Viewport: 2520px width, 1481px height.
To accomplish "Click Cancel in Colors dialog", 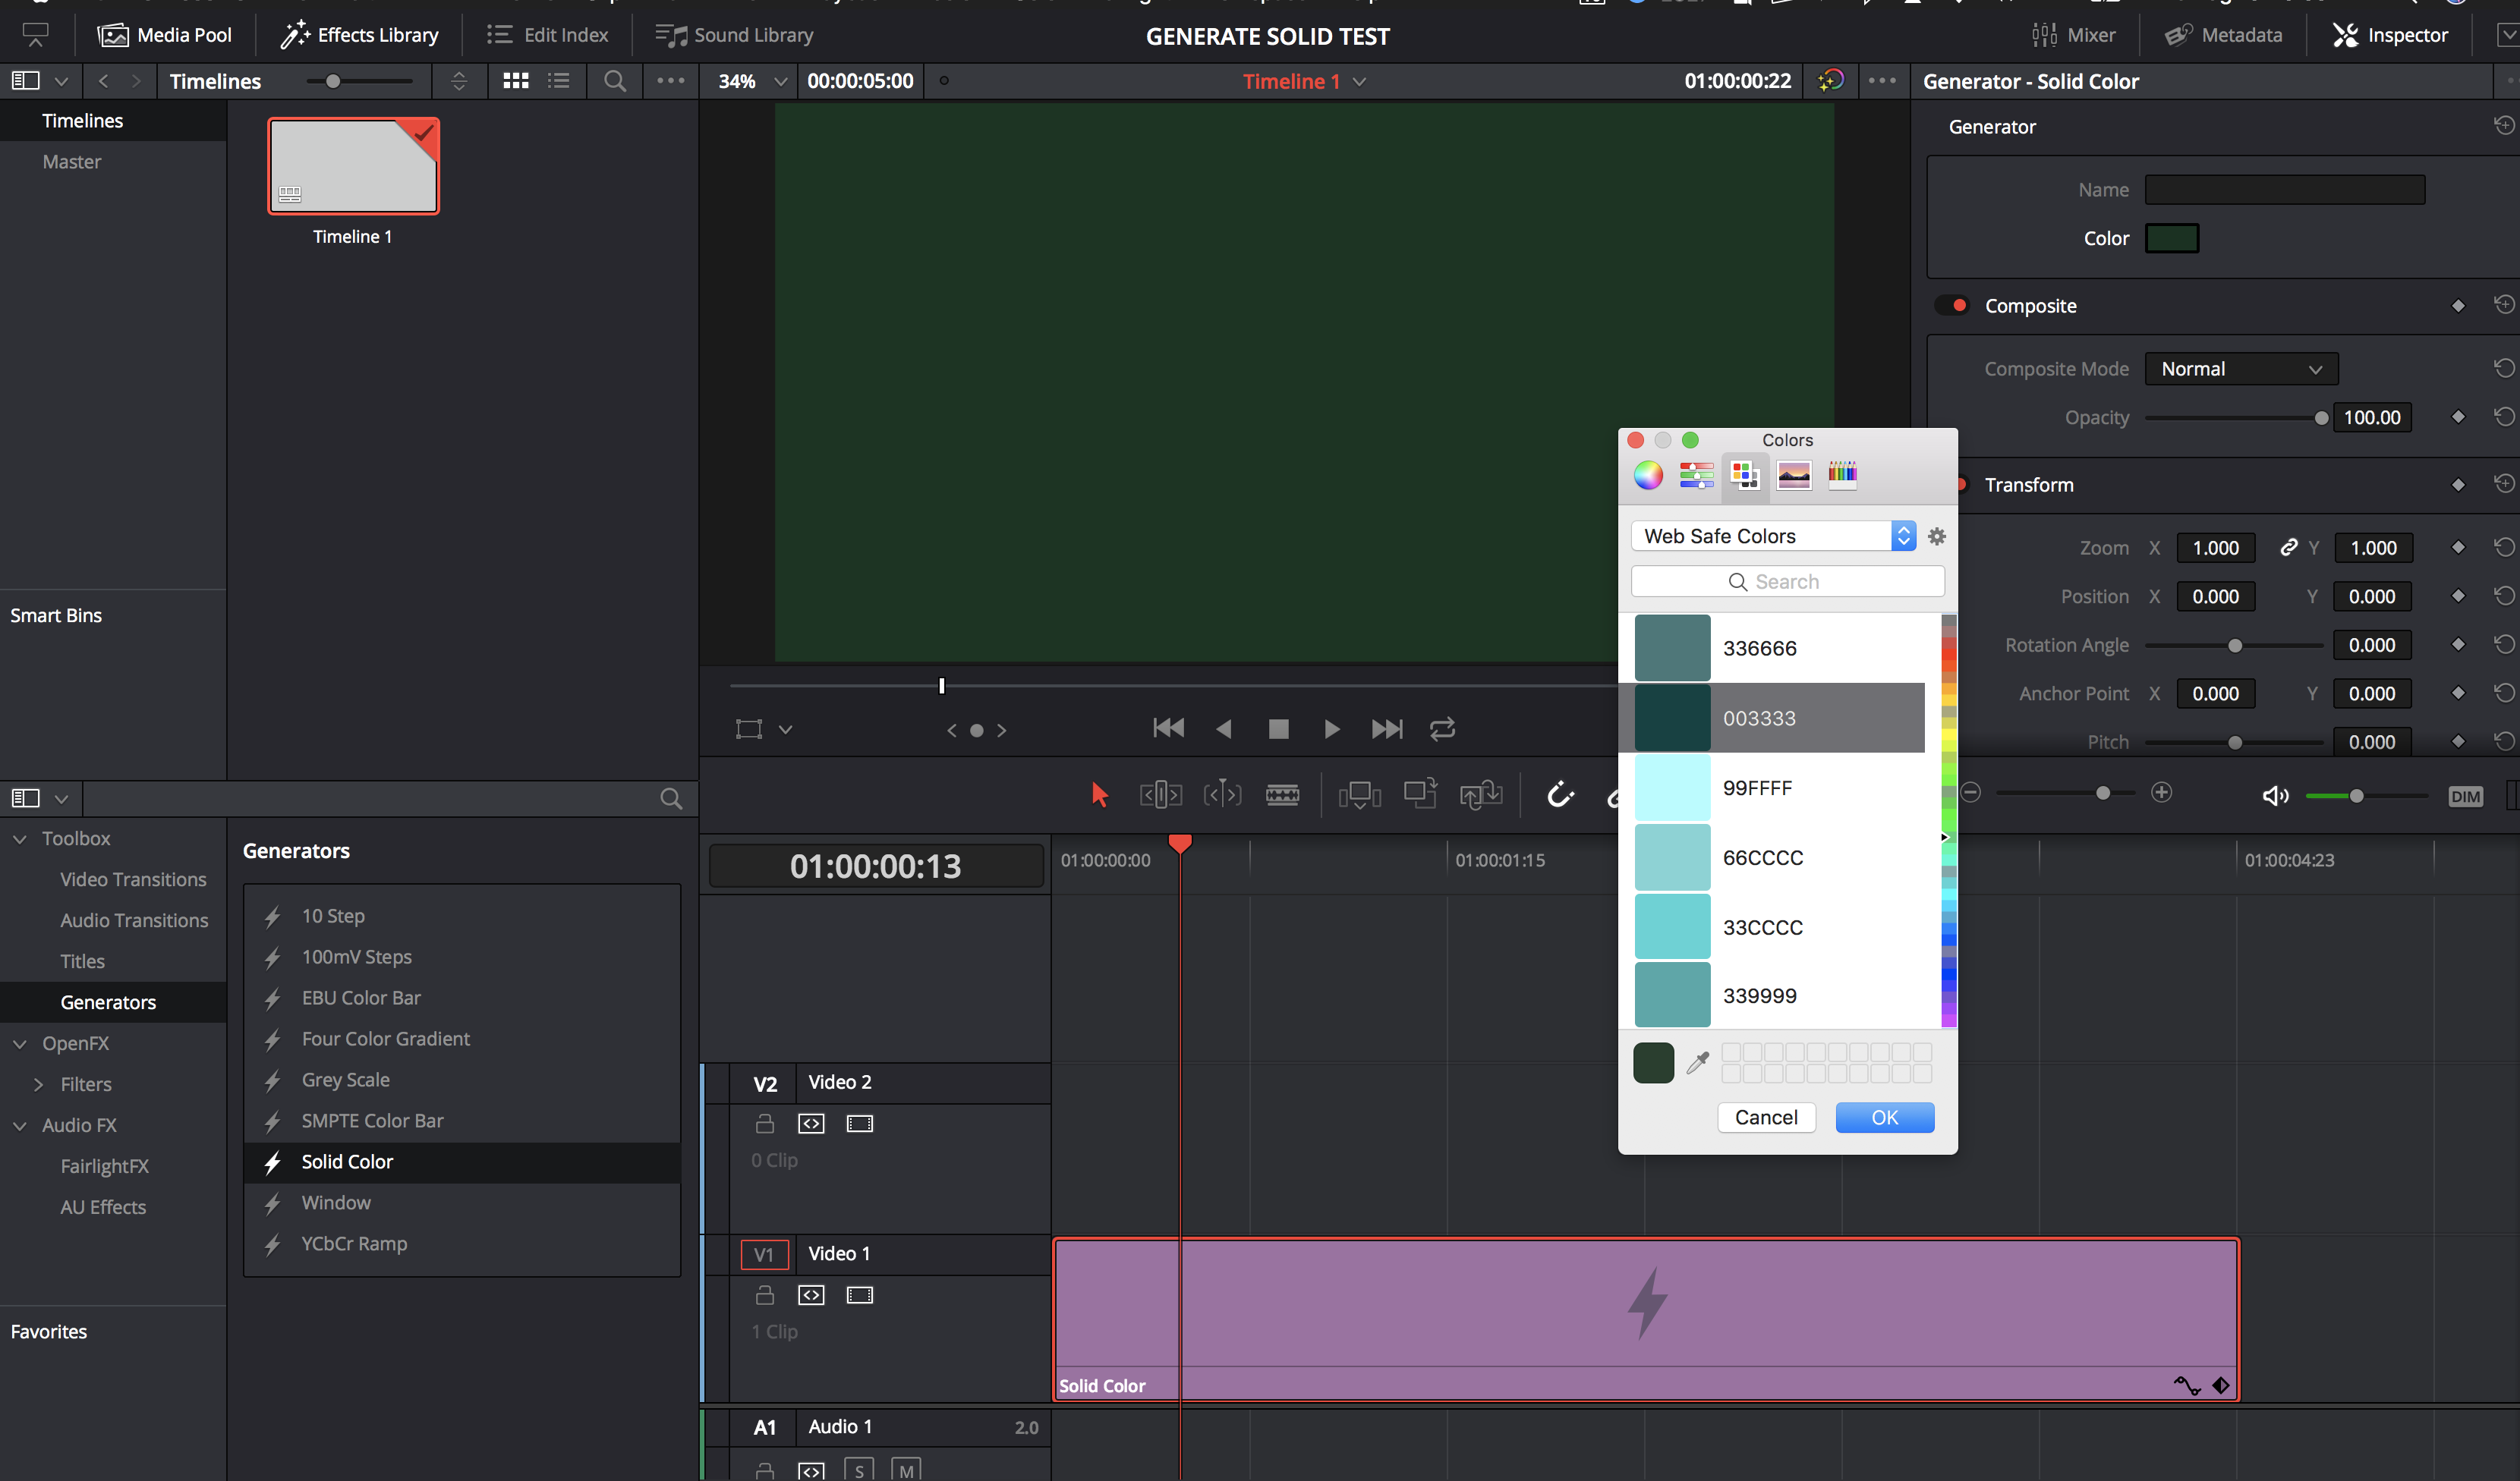I will (x=1765, y=1118).
